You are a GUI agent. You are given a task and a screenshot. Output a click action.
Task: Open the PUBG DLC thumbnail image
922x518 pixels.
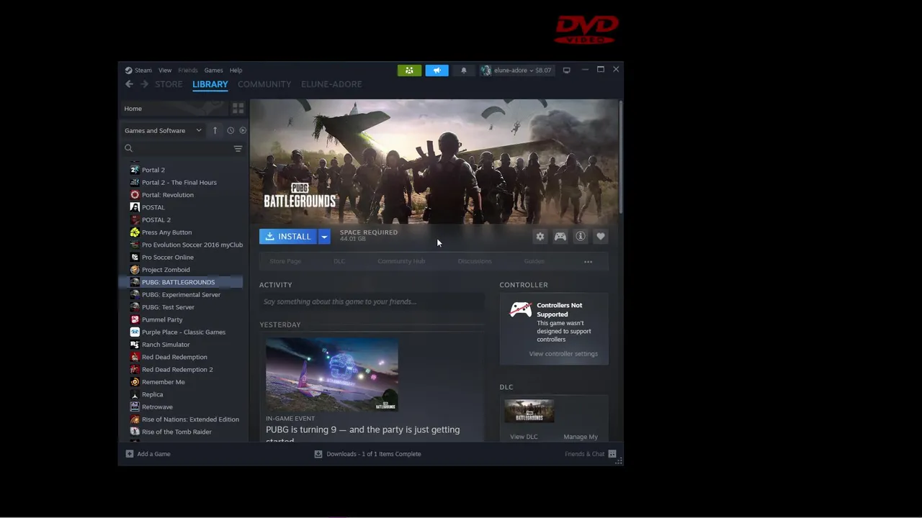(529, 411)
